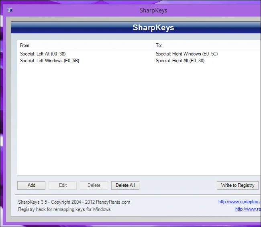
Task: Click the From: column header
Action: (85, 45)
